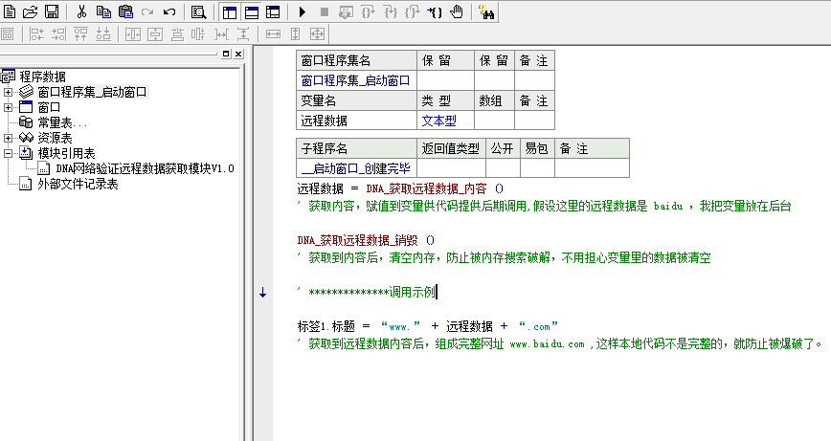831x441 pixels.
Task: Open 常量表... tree item
Action: (x=62, y=122)
